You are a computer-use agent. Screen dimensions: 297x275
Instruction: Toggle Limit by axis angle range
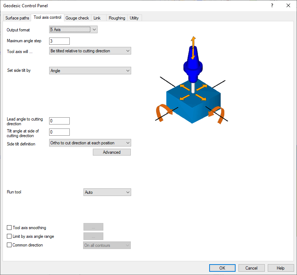click(x=9, y=236)
